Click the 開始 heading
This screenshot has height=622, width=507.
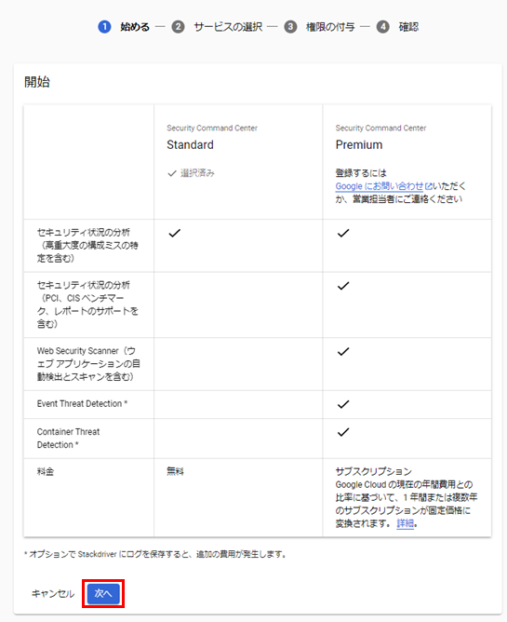point(37,82)
